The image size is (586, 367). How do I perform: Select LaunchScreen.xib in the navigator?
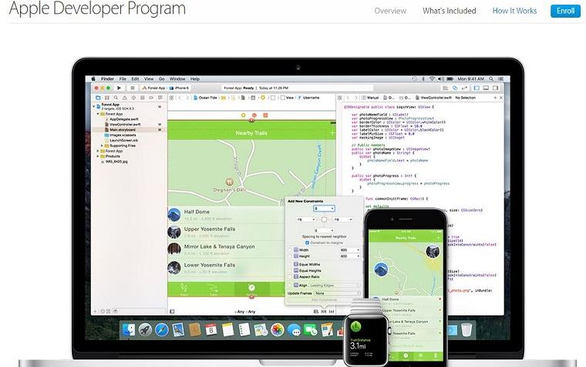pos(123,140)
